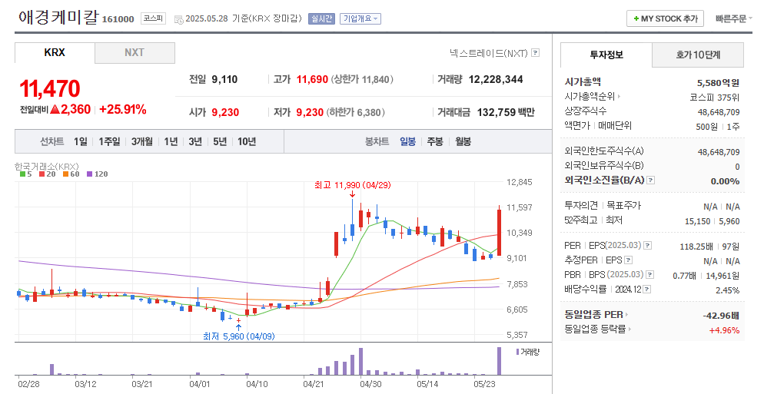
Task: Click current price 11,470
Action: tap(50, 88)
